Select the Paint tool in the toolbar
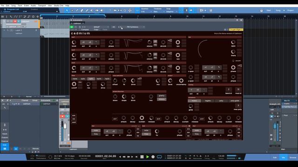This screenshot has width=298, height=167. point(87,10)
